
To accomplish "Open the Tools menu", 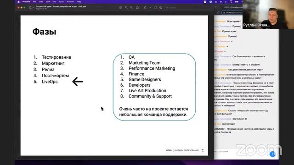I will pyautogui.click(x=61, y=2).
